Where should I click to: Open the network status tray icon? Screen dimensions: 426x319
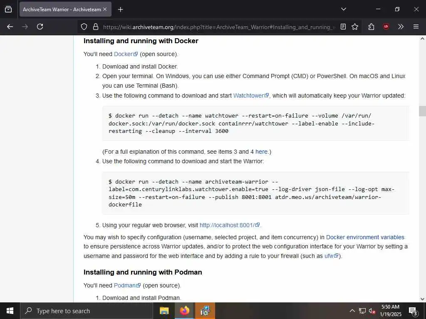point(362,311)
